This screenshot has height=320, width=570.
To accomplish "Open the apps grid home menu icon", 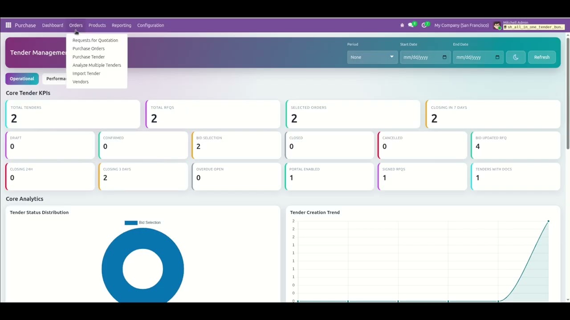I will [8, 25].
